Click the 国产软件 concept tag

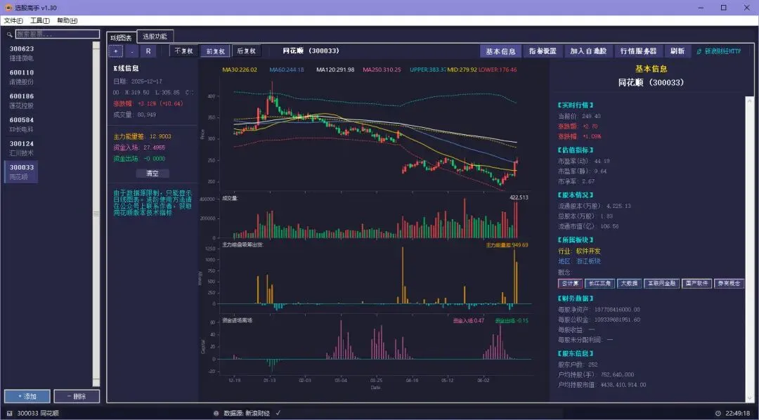[696, 284]
